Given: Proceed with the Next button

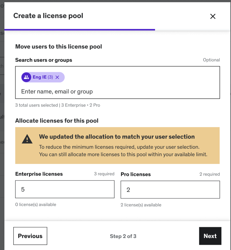Looking at the screenshot, I should point(210,236).
